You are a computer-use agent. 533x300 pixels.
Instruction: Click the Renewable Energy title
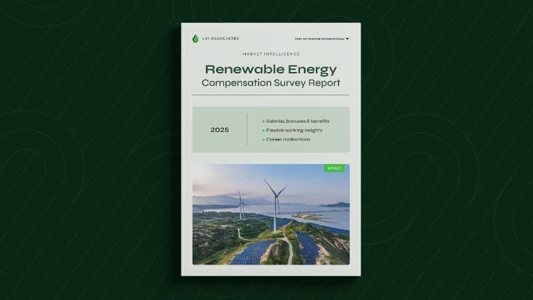[x=270, y=69]
